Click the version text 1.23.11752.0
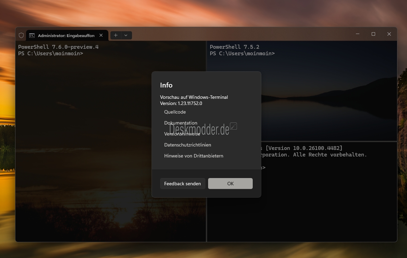This screenshot has height=258, width=407. pos(190,103)
